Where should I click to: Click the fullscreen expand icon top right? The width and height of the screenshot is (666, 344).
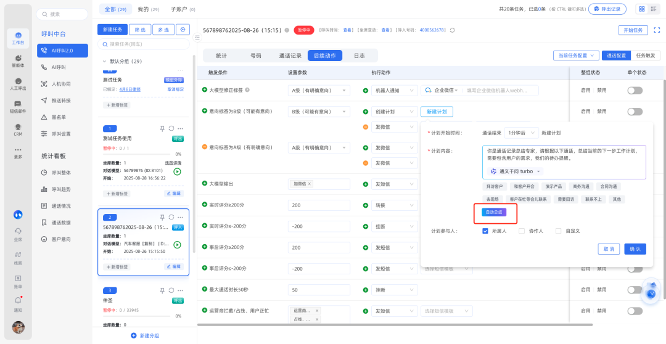[657, 30]
